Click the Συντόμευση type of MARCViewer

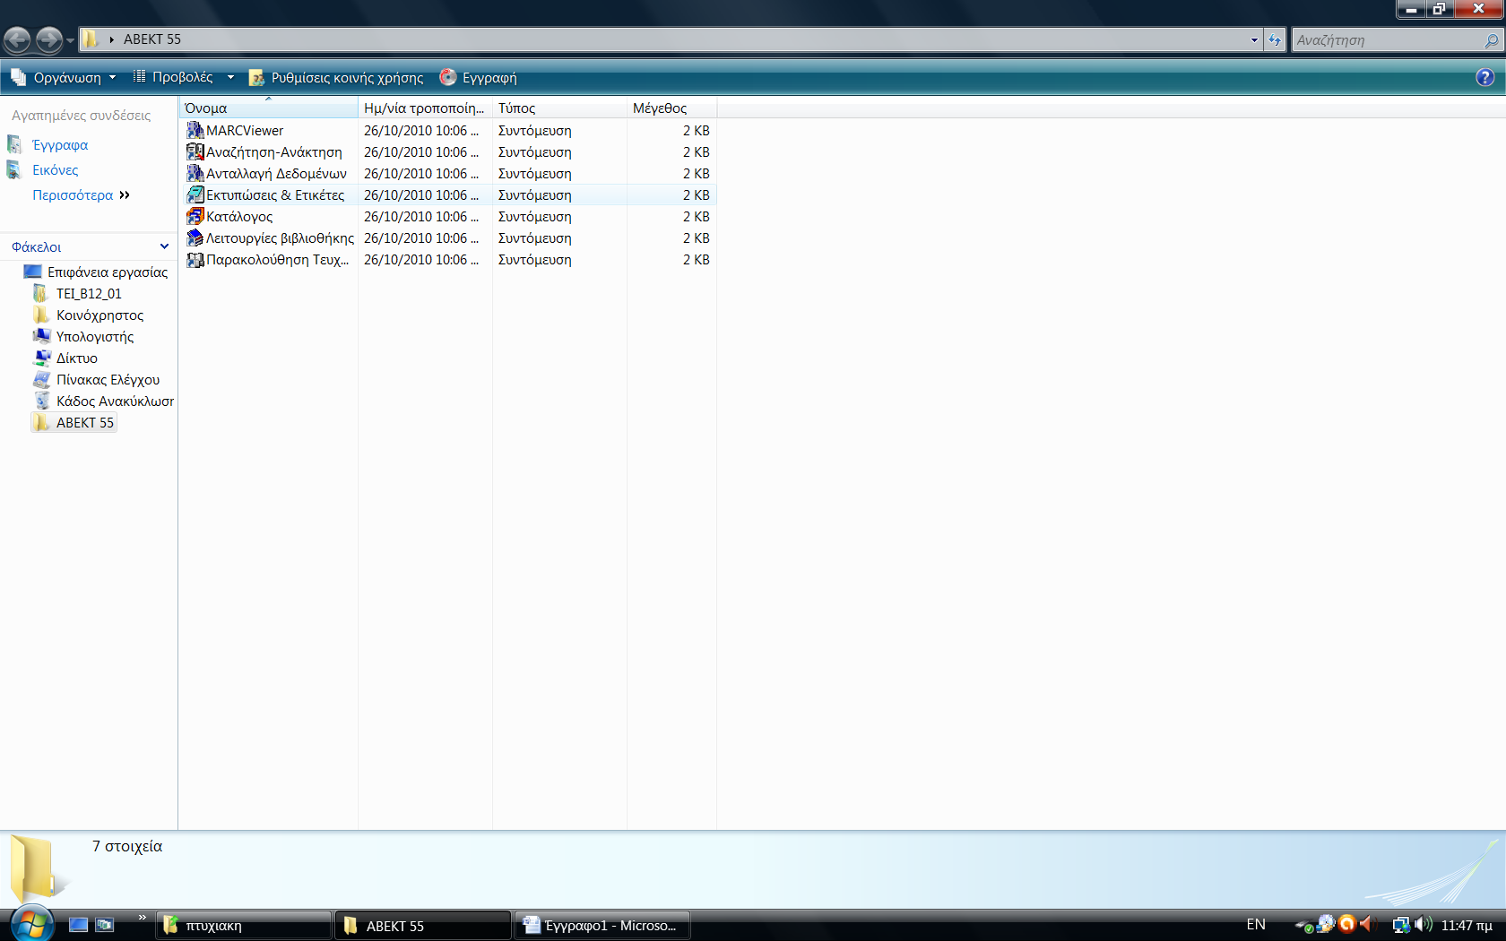point(535,131)
